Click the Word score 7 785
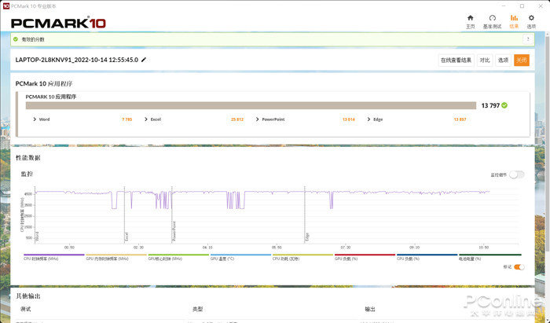 (127, 119)
